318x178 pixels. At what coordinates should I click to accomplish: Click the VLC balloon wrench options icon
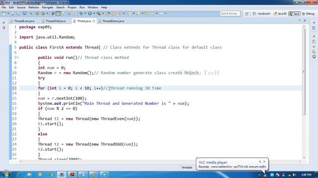point(260,162)
